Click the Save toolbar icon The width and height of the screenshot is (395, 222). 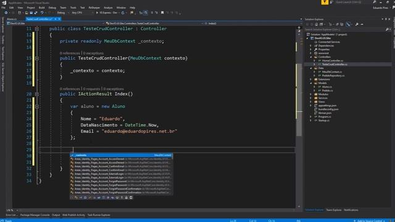tap(31, 12)
